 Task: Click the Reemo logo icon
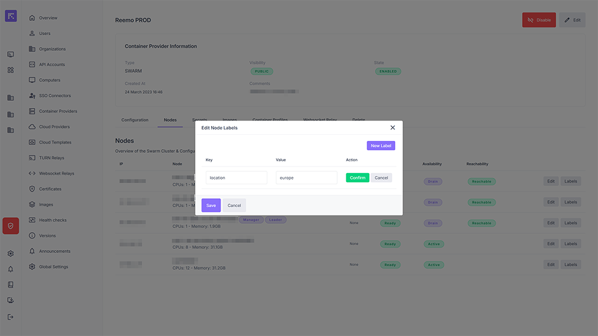(11, 16)
